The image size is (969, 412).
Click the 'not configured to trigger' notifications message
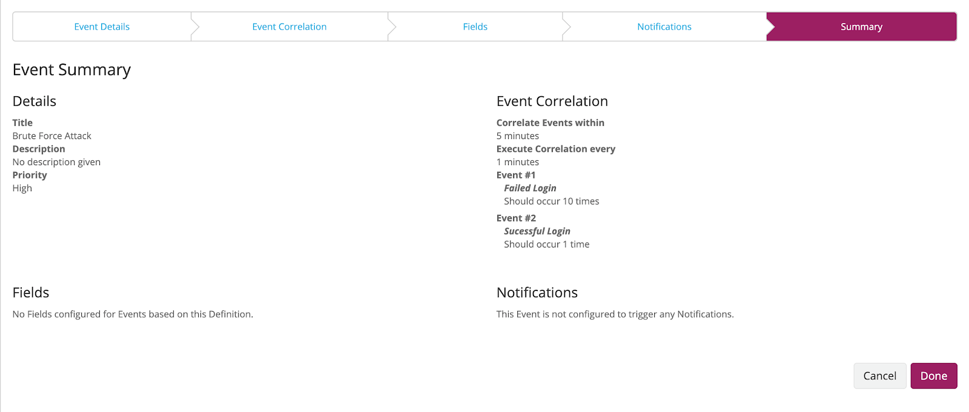[x=615, y=314]
